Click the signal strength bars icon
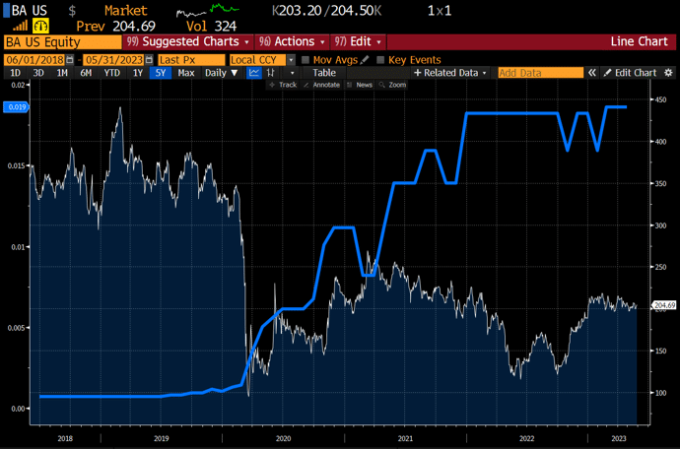680x449 pixels. (x=20, y=27)
